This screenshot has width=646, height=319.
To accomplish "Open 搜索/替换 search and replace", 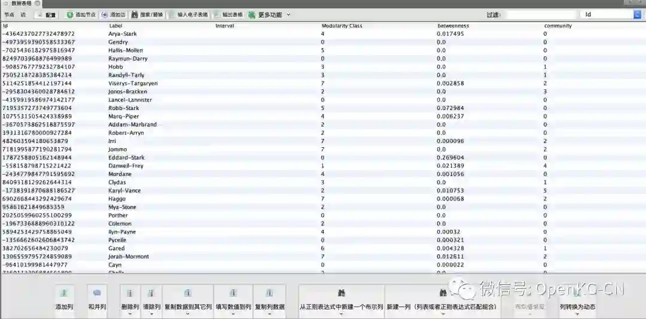I will [147, 15].
